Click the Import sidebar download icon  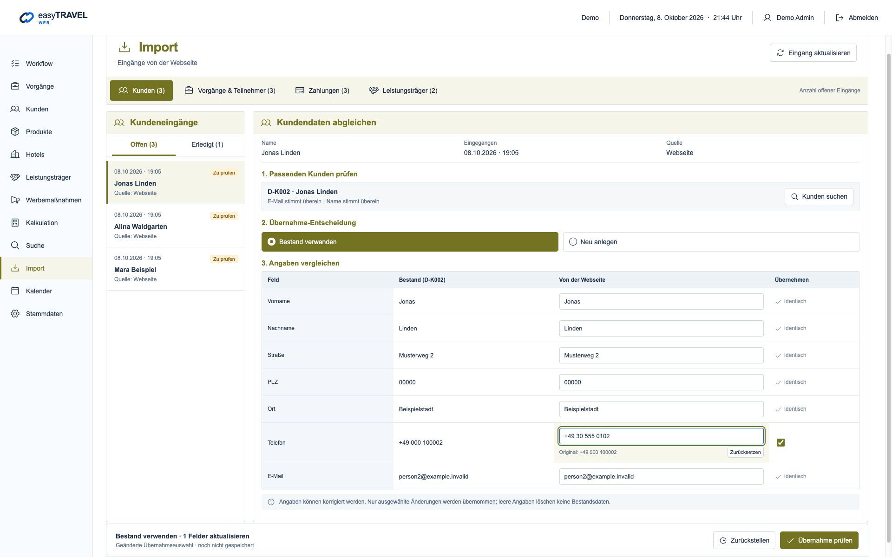pos(15,268)
